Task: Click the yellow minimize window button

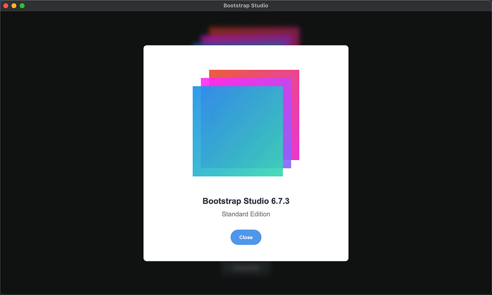Action: coord(14,6)
